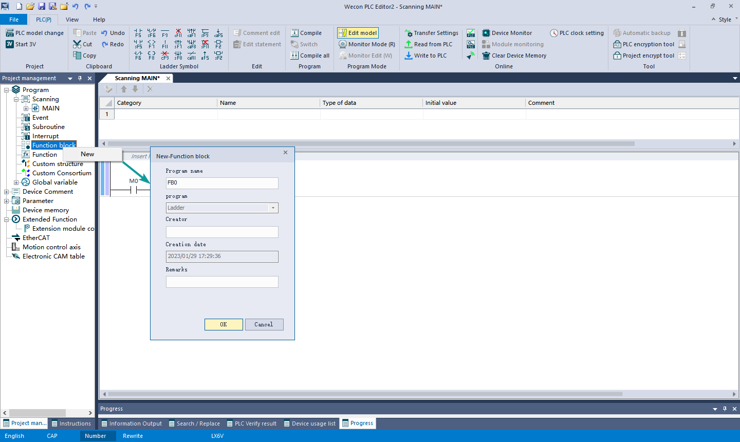Collapse the Extended Function tree node

pyautogui.click(x=7, y=219)
